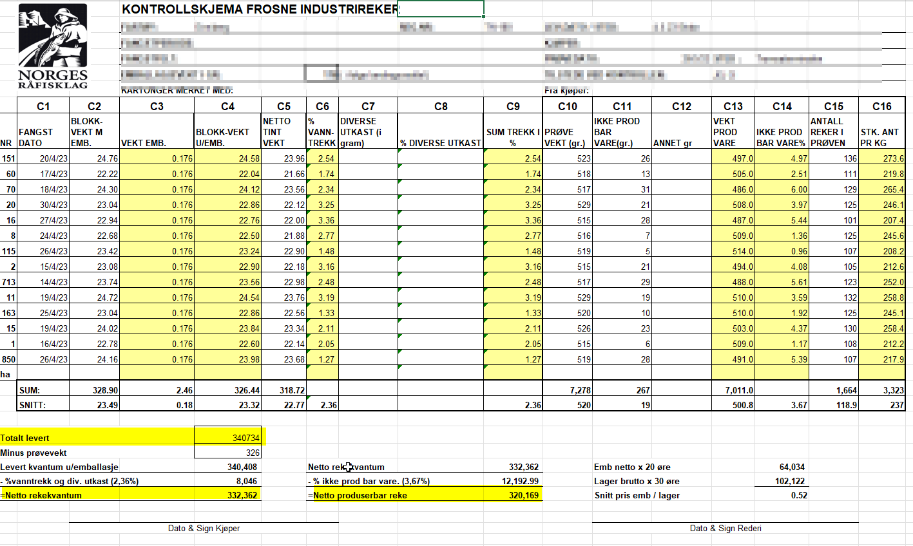Click the row number 713 cell
Image resolution: width=913 pixels, height=546 pixels.
[9, 282]
